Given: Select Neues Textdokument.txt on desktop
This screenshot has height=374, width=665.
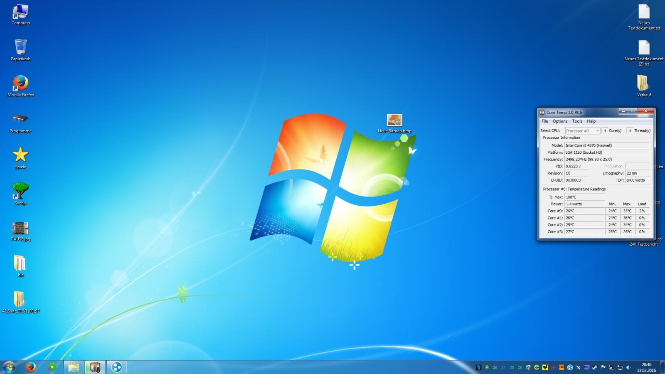Looking at the screenshot, I should pyautogui.click(x=644, y=17).
